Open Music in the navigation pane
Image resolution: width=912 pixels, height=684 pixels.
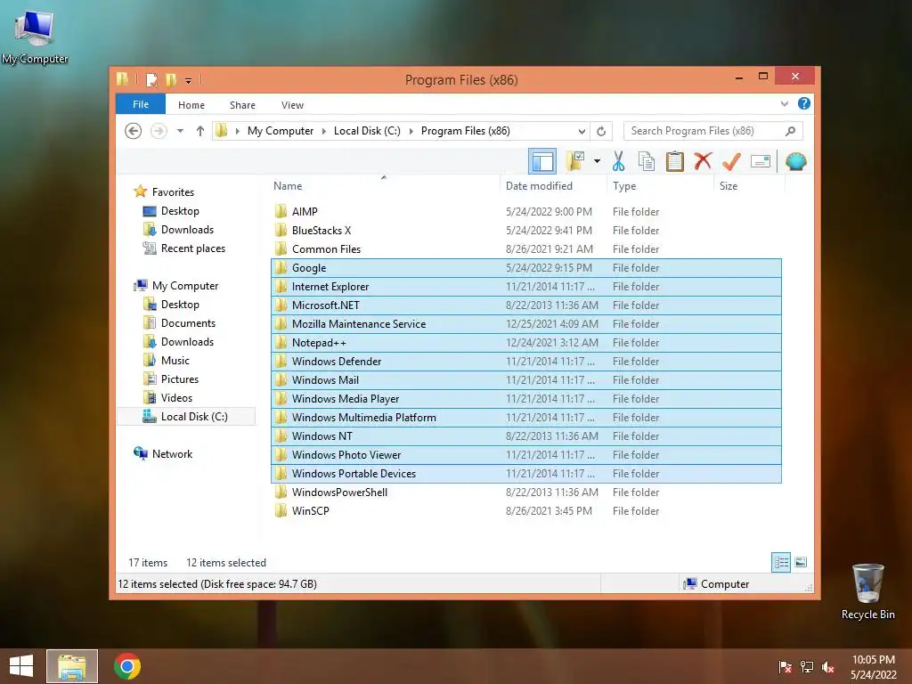pos(175,360)
